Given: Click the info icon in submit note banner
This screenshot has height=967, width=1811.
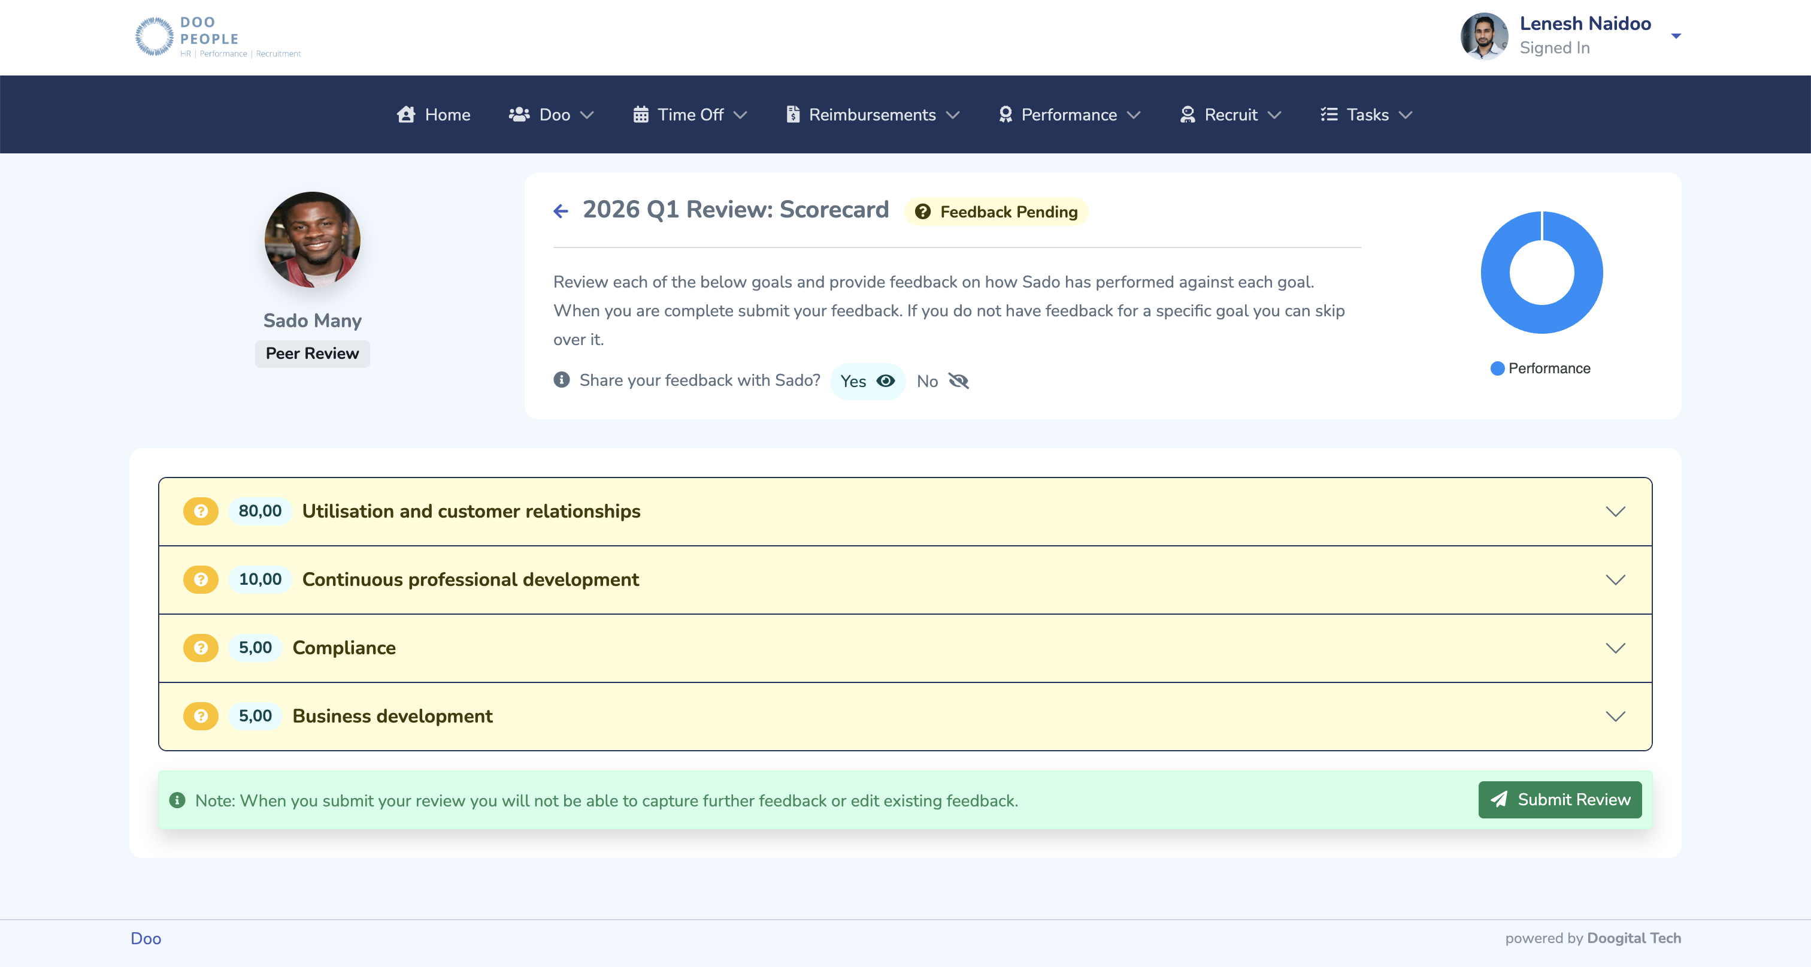Looking at the screenshot, I should 177,800.
